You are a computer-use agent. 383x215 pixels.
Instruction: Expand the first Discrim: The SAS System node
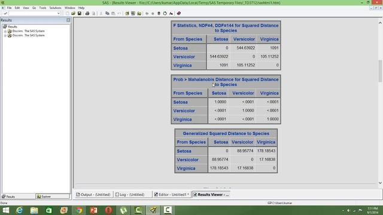click(x=5, y=31)
